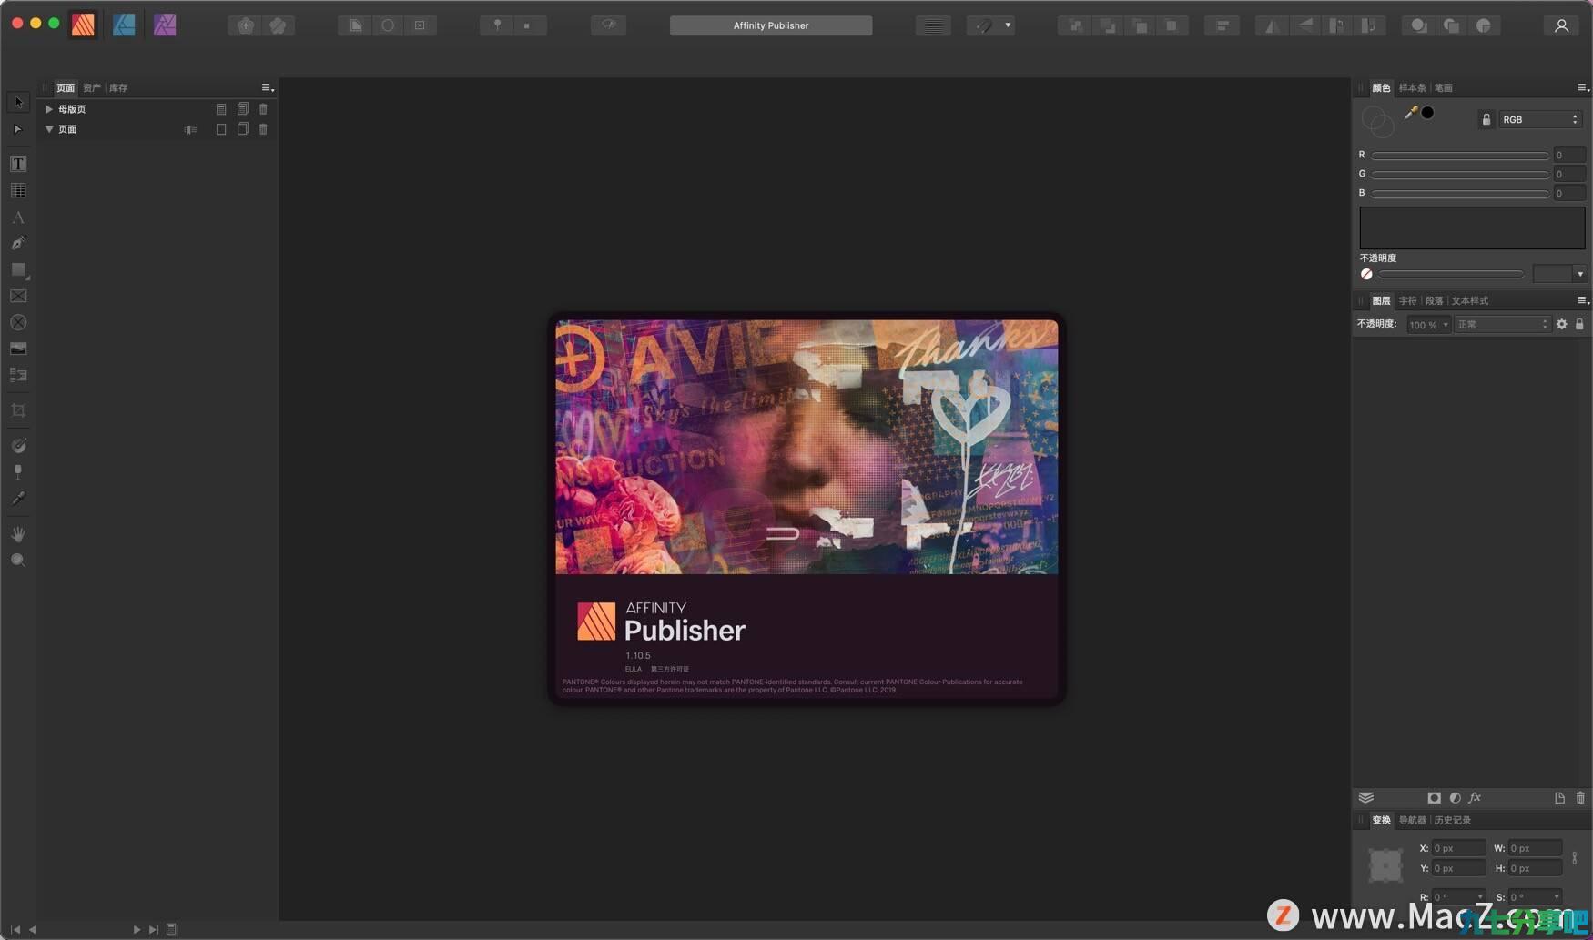Choose the Picture Frame Rectangle tool
Screen dimensions: 1593x940
pos(18,296)
